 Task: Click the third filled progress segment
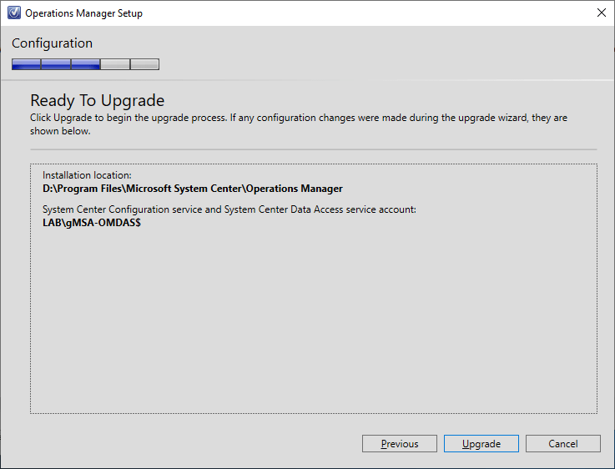[86, 64]
